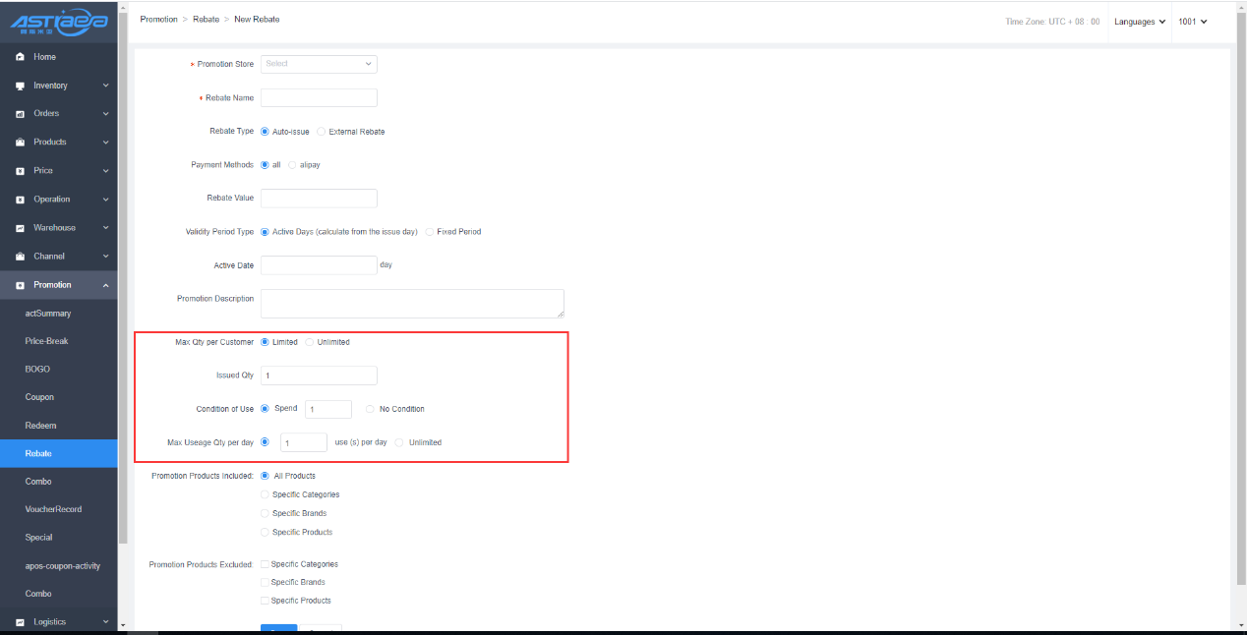The image size is (1247, 635).
Task: Click the Orders icon in sidebar
Action: 20,114
